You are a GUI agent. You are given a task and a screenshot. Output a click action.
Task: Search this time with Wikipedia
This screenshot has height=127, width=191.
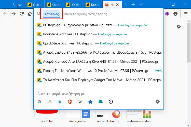(80, 102)
